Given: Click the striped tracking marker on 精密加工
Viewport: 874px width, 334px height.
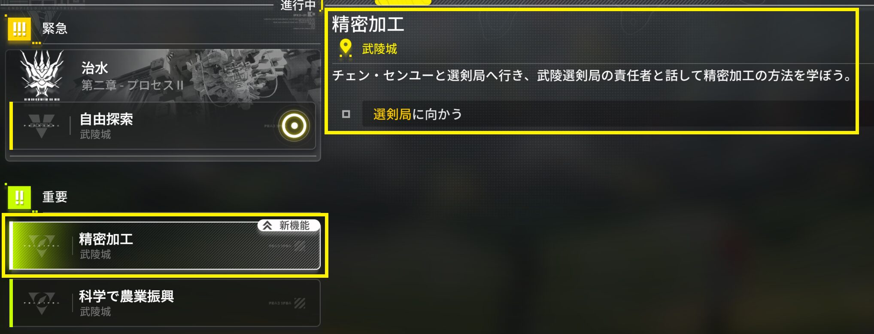Looking at the screenshot, I should pos(300,246).
